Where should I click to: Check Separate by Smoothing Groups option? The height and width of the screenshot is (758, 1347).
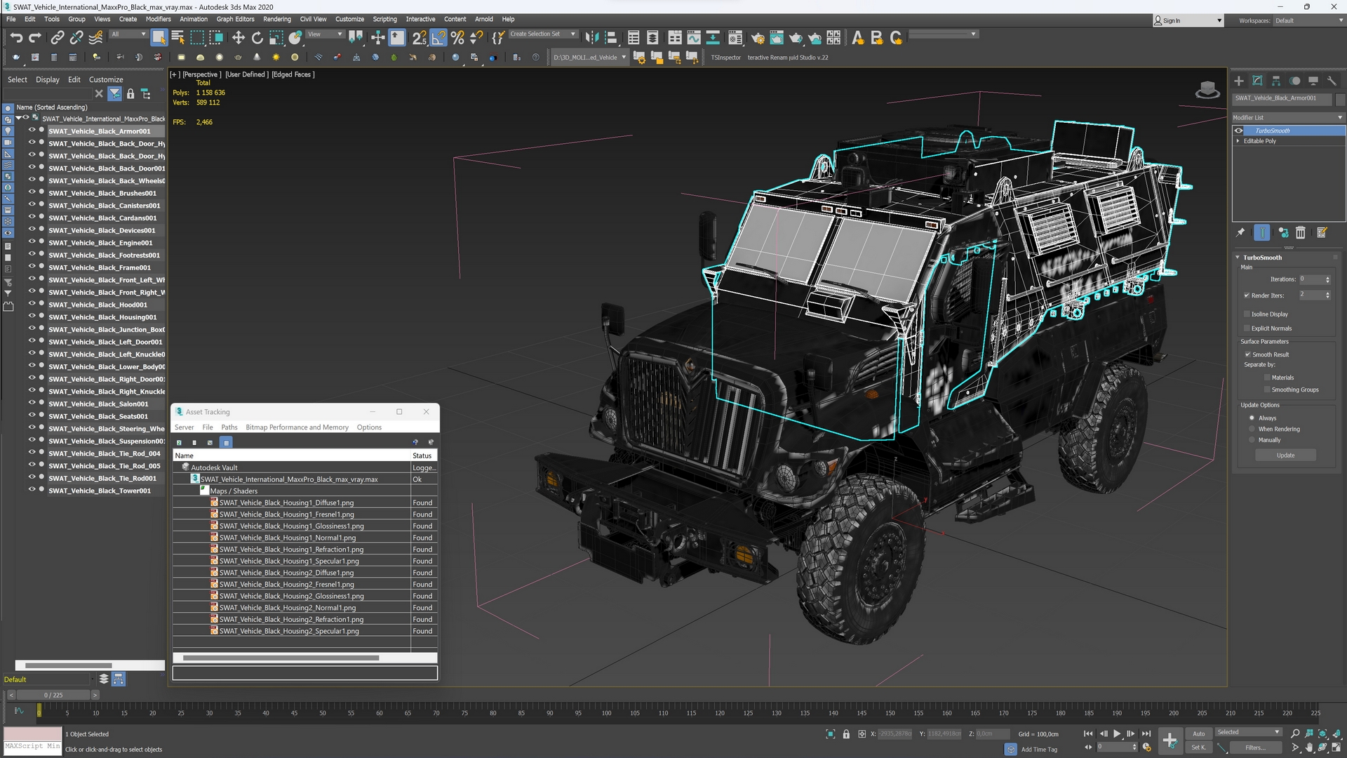1267,390
